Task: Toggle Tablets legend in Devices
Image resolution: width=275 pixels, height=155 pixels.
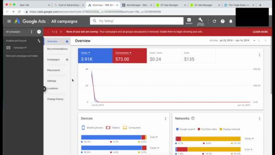Action: point(113,128)
